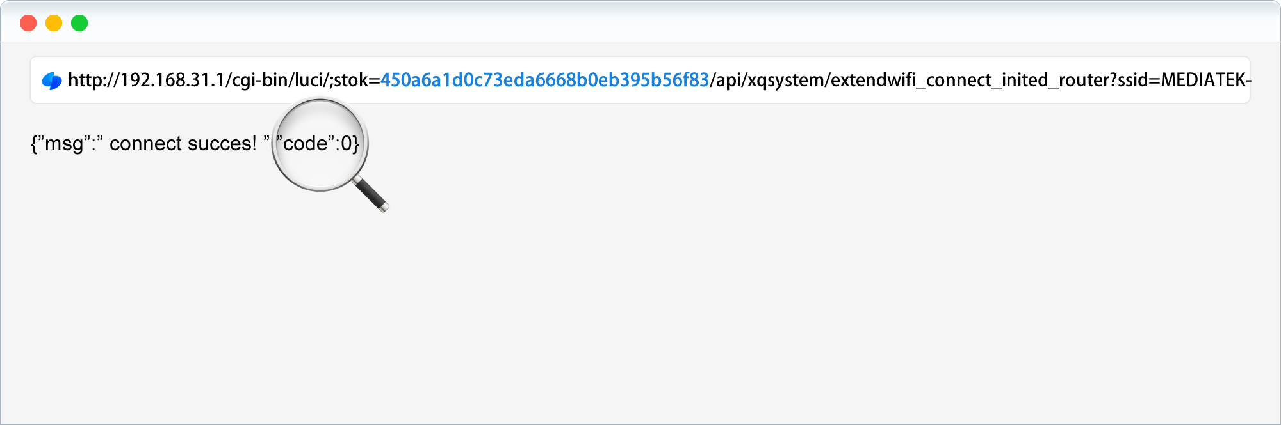Viewport: 1281px width, 425px height.
Task: Select the extendwifi_connect_inited_router path segment
Action: [x=970, y=81]
